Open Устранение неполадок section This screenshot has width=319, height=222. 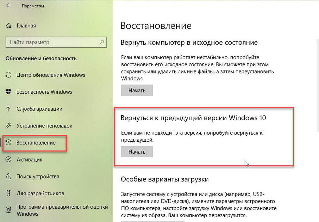tap(44, 126)
